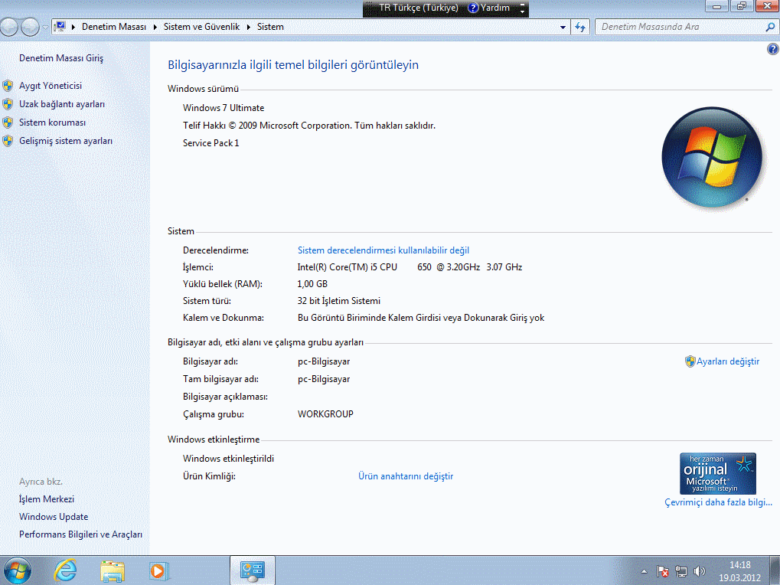Launch Windows Media Player from the taskbar

pyautogui.click(x=159, y=570)
